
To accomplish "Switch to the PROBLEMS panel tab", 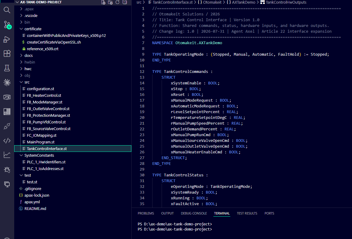I will [146, 213].
